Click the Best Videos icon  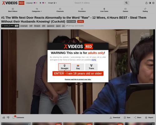[x=13, y=9]
